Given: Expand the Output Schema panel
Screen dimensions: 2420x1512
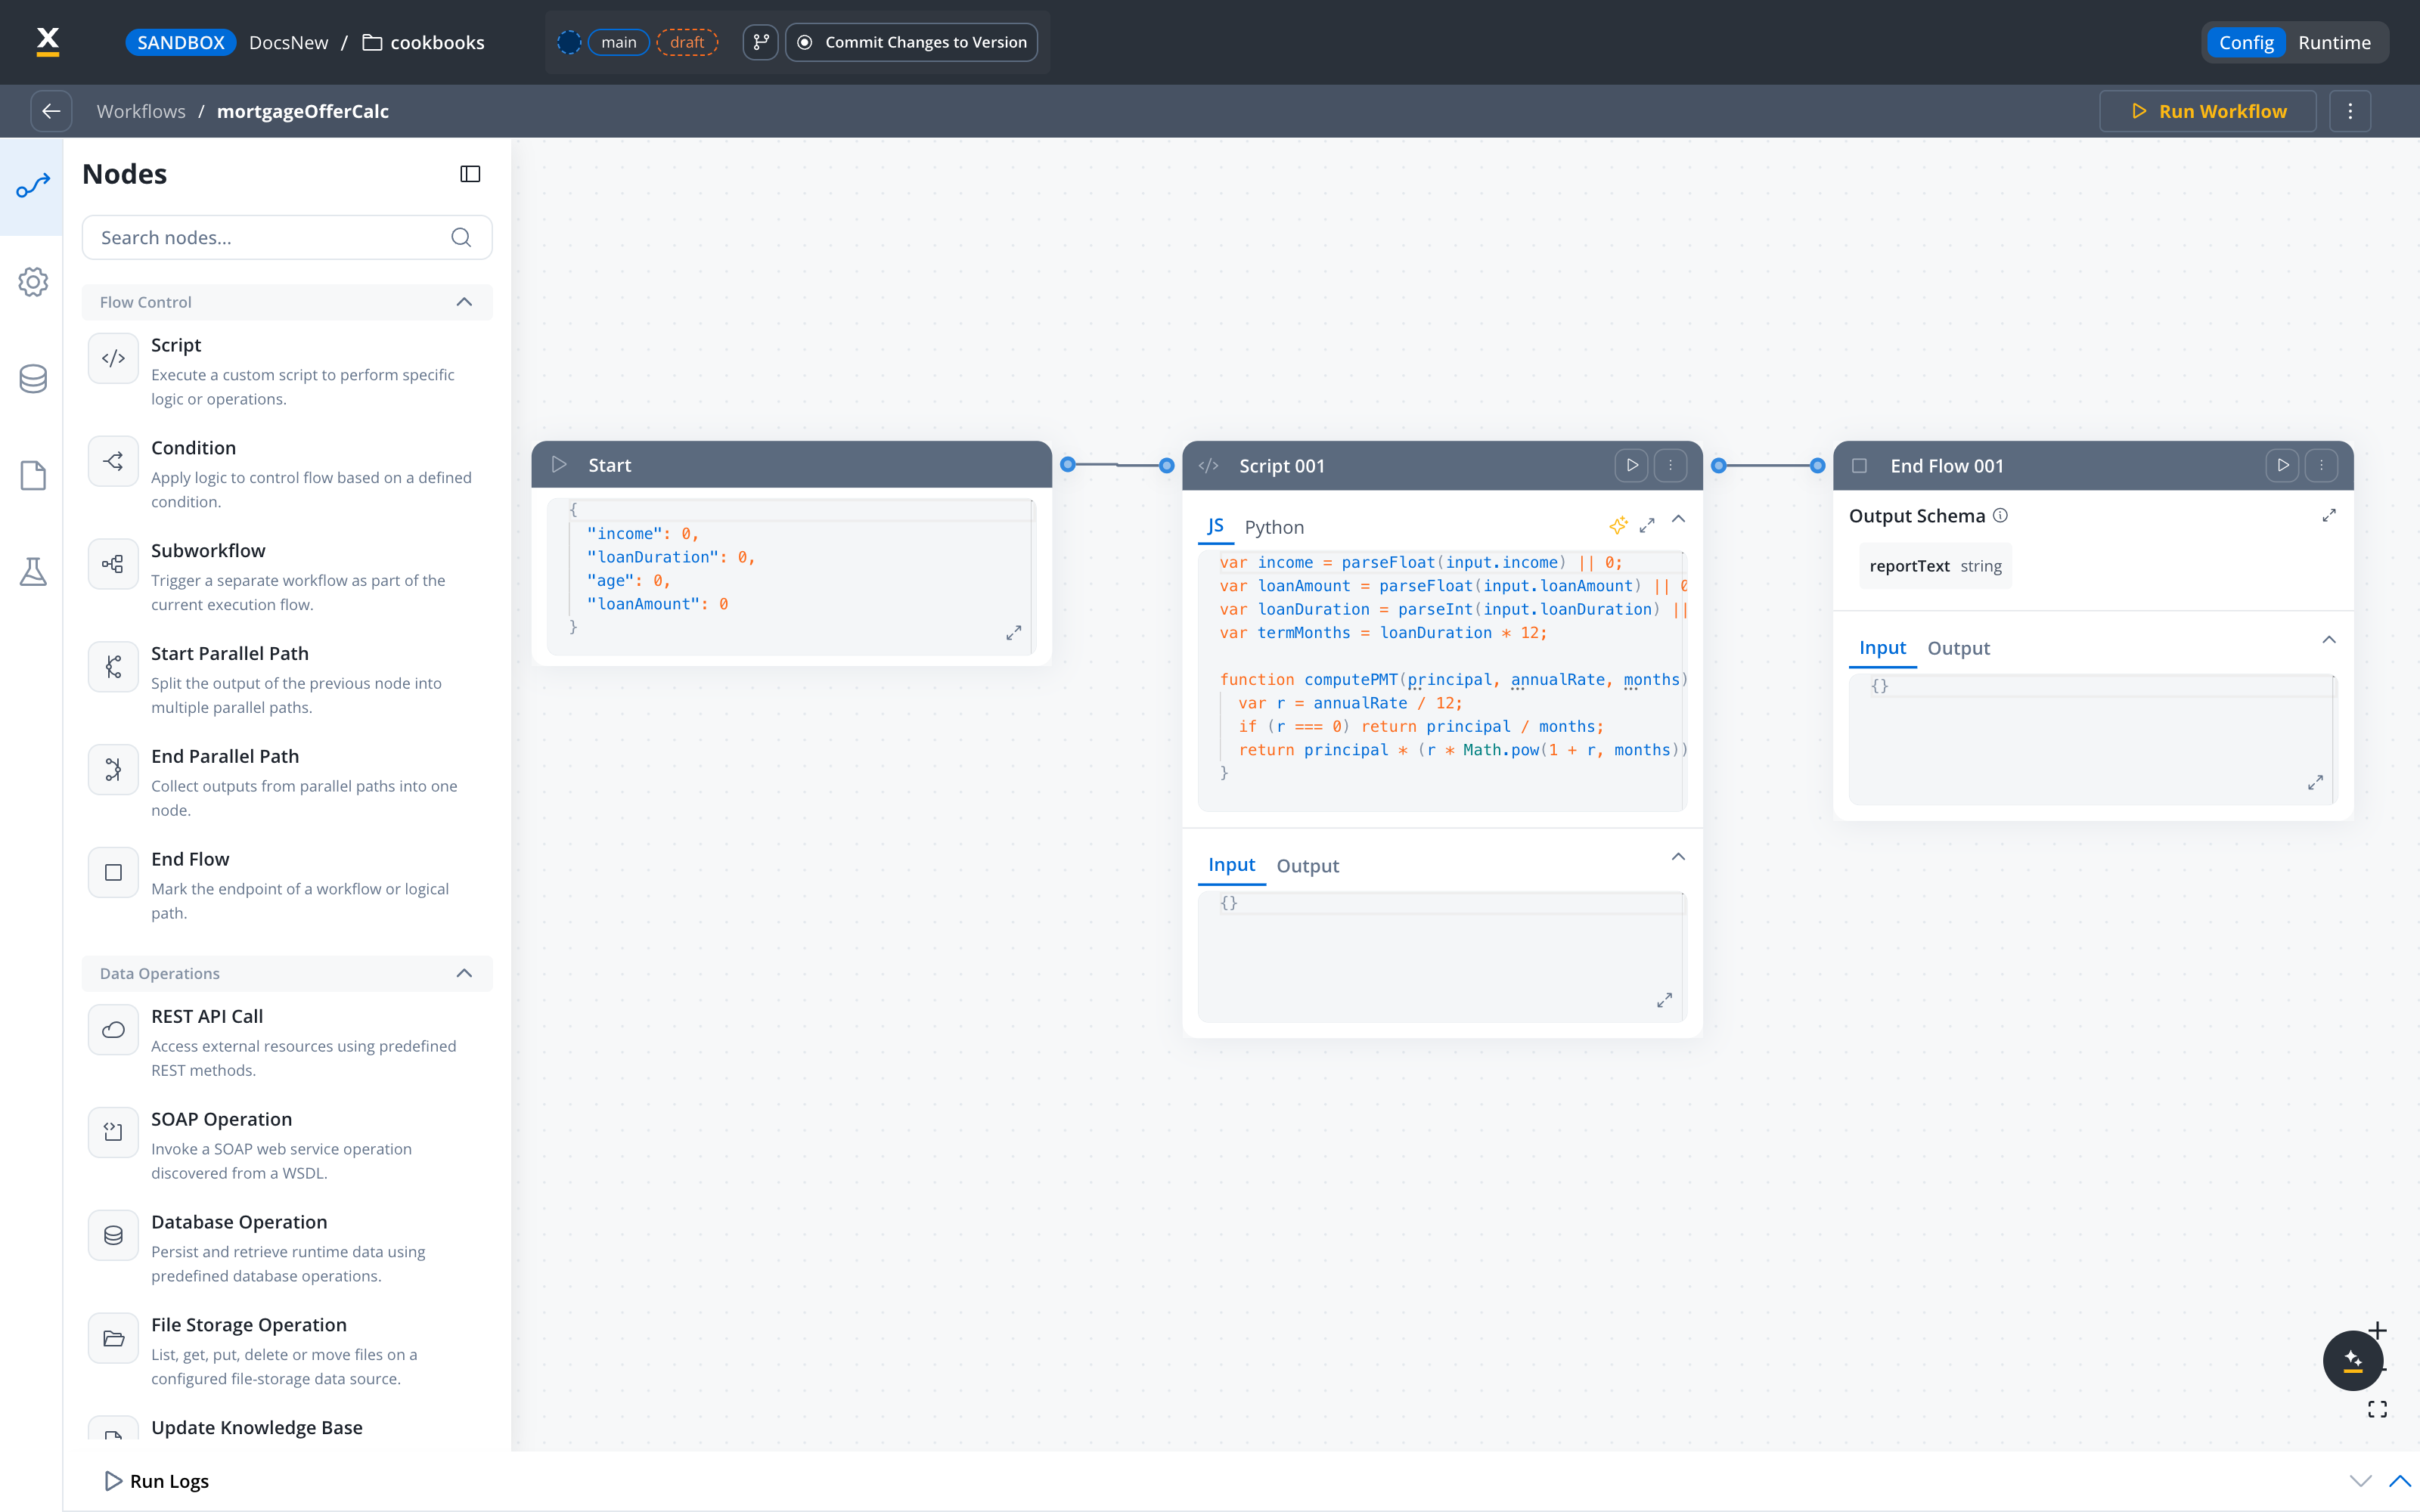Looking at the screenshot, I should pyautogui.click(x=2329, y=515).
